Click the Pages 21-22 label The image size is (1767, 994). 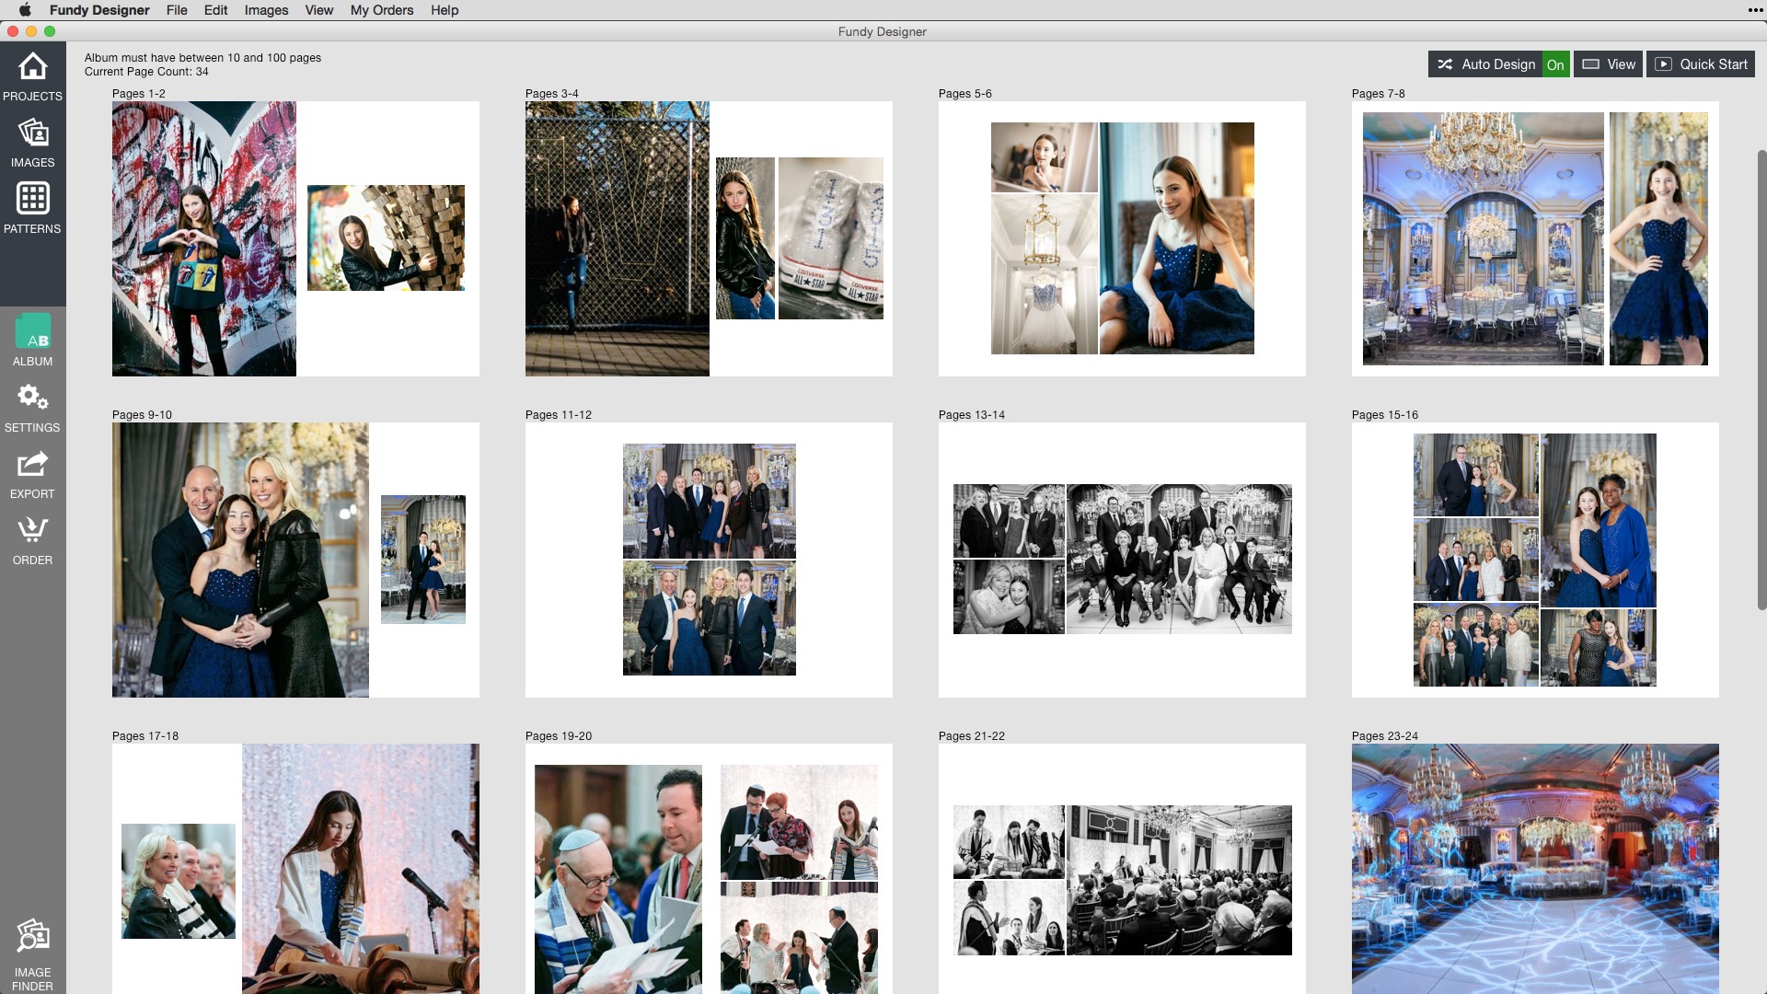(972, 735)
